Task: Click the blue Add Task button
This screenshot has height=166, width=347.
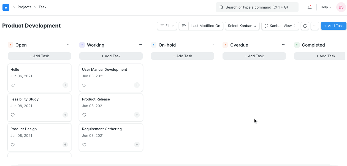Action: click(334, 26)
